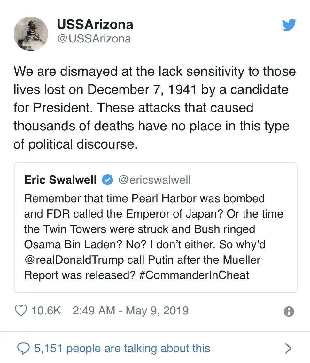Open the tweet info icon
The height and width of the screenshot is (363, 310).
click(x=289, y=312)
